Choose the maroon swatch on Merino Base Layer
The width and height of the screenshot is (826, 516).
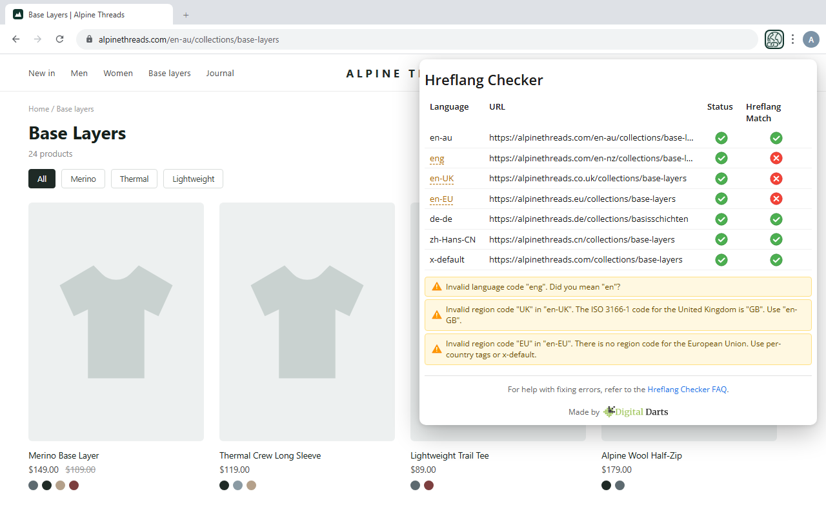74,485
